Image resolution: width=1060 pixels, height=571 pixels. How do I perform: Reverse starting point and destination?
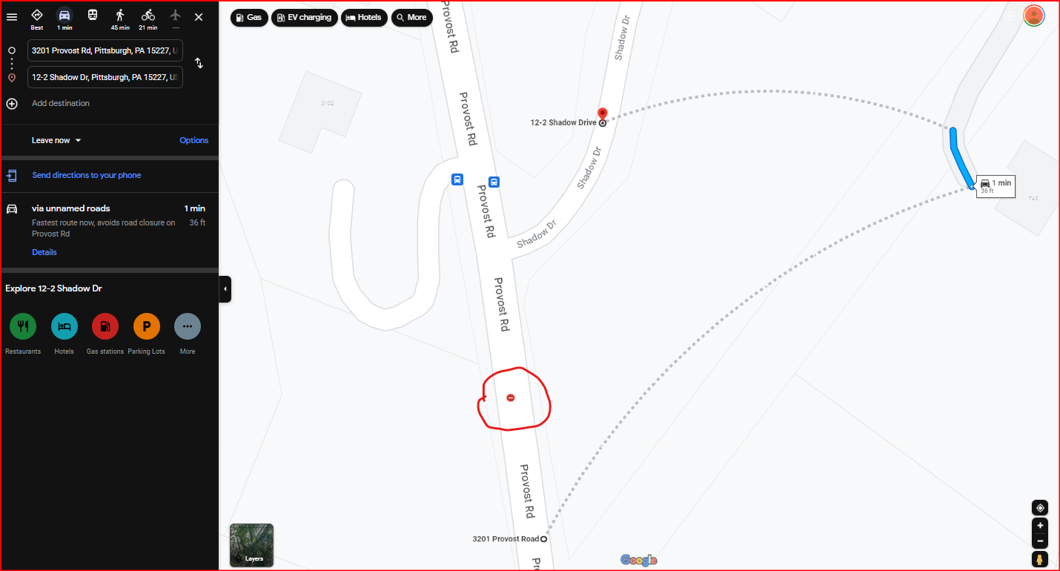[x=199, y=63]
